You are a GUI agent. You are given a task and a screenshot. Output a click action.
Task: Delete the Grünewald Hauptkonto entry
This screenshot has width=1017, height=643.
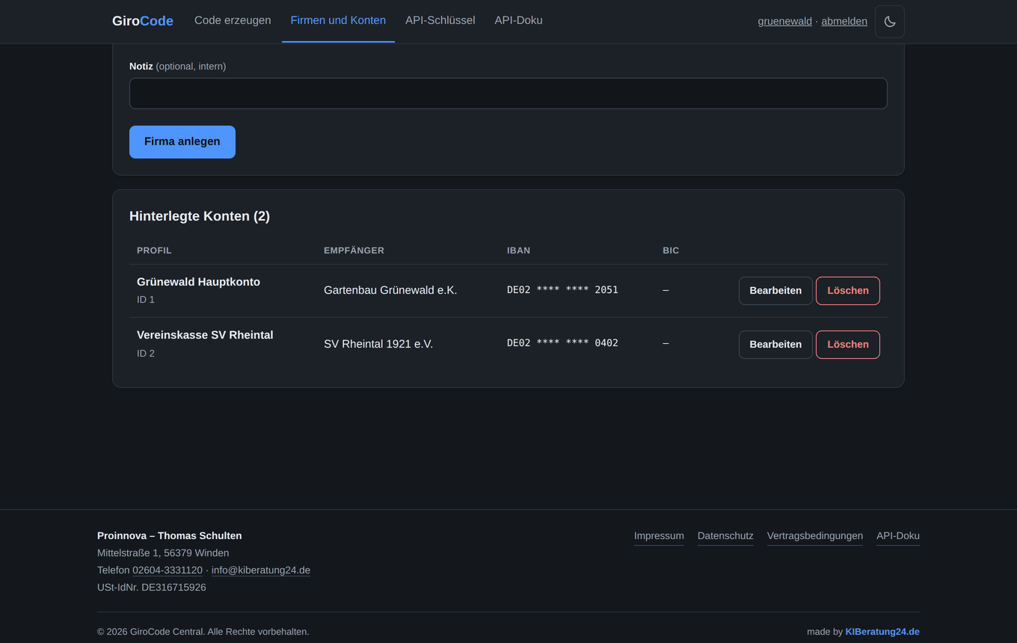click(848, 291)
